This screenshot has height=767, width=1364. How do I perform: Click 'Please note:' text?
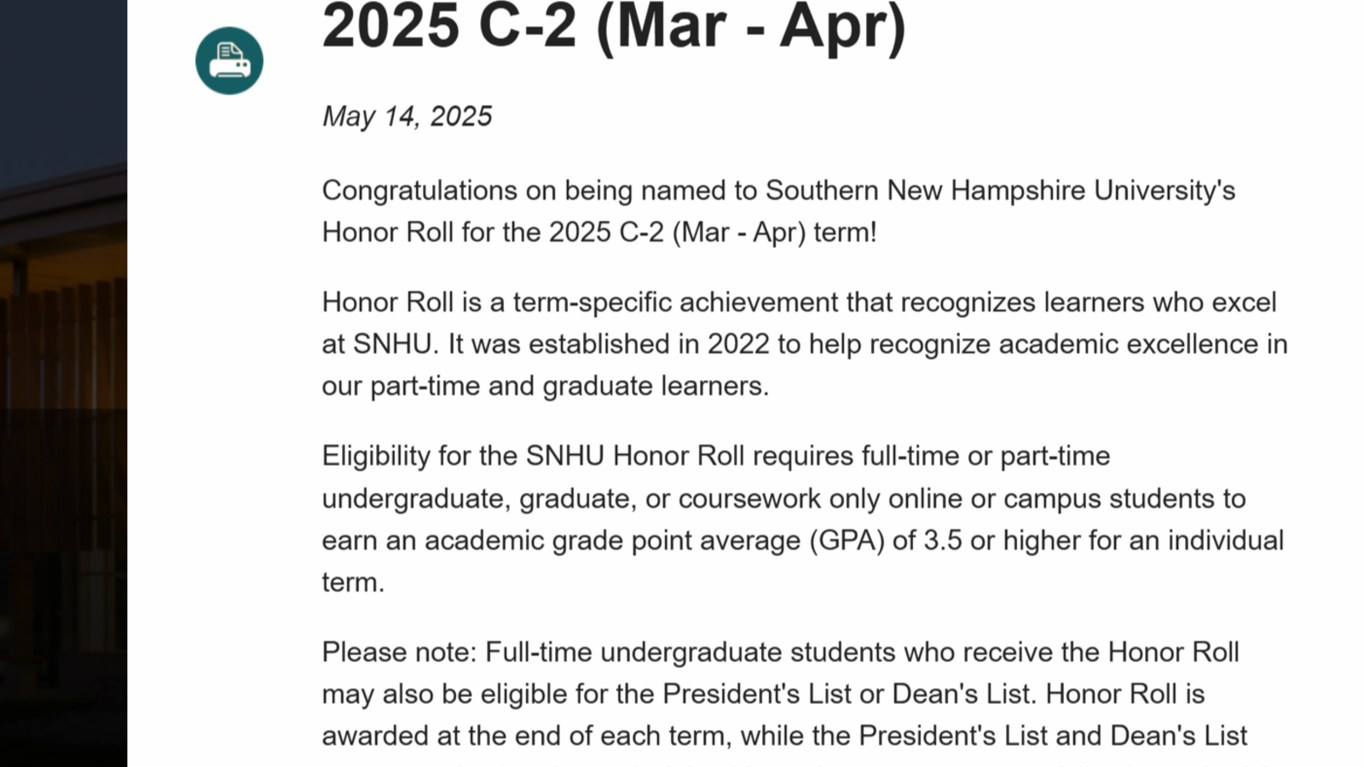click(400, 652)
